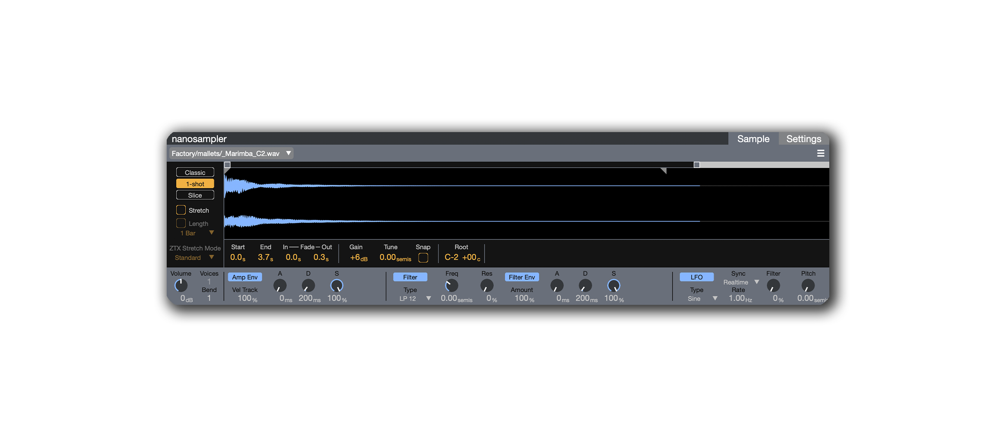Toggle the Length checkbox
The height and width of the screenshot is (433, 996).
click(x=181, y=223)
